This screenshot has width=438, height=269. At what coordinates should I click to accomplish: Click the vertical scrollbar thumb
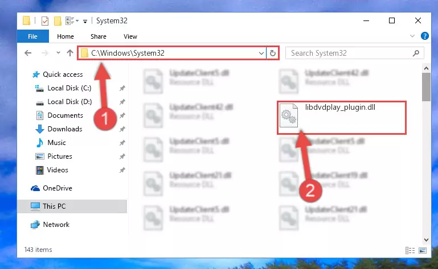[x=426, y=87]
